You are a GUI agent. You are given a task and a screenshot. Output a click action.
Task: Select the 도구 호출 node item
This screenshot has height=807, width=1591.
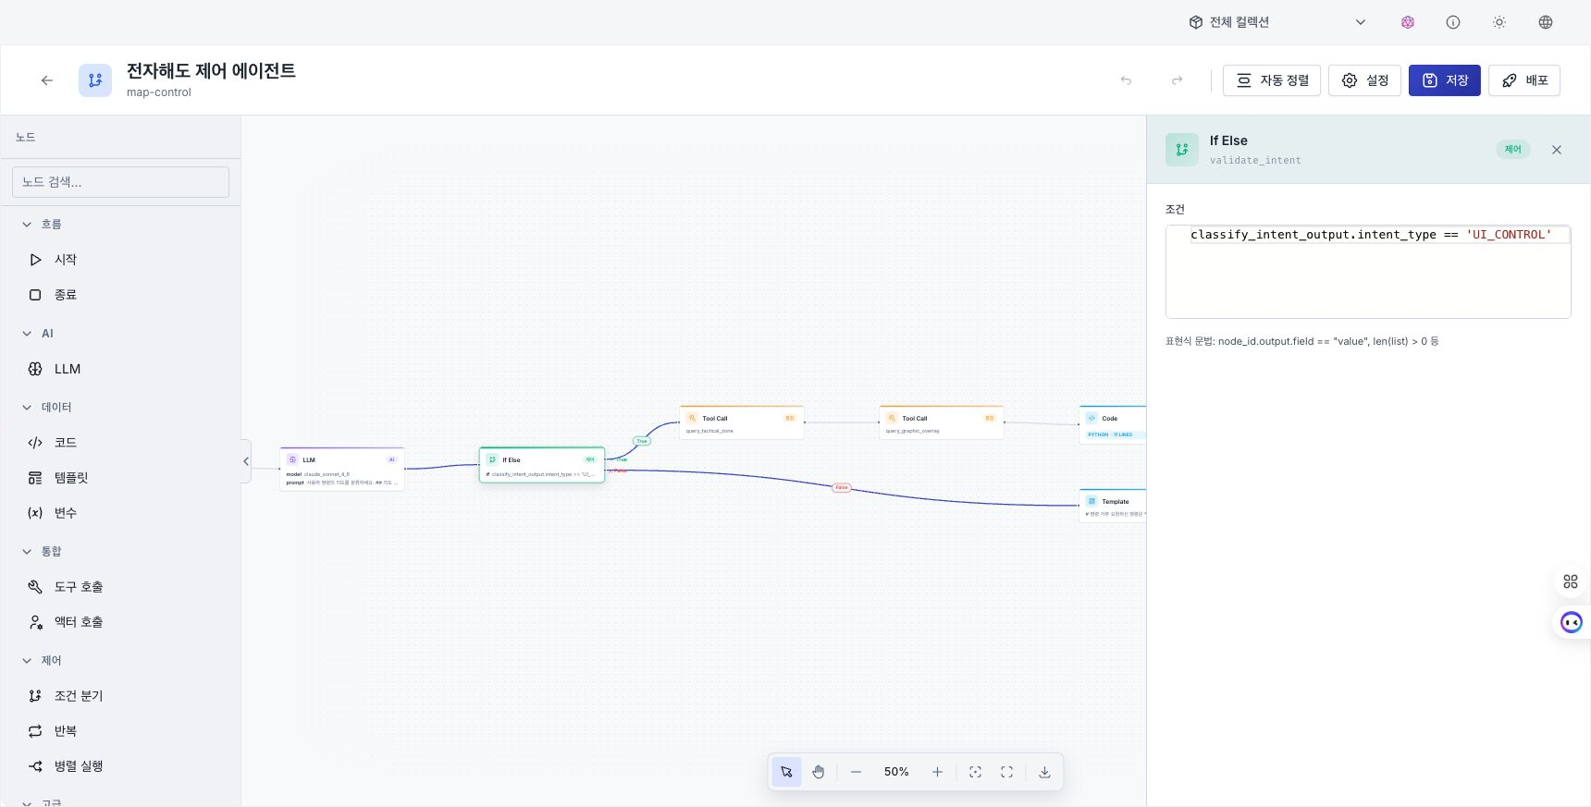tap(120, 587)
